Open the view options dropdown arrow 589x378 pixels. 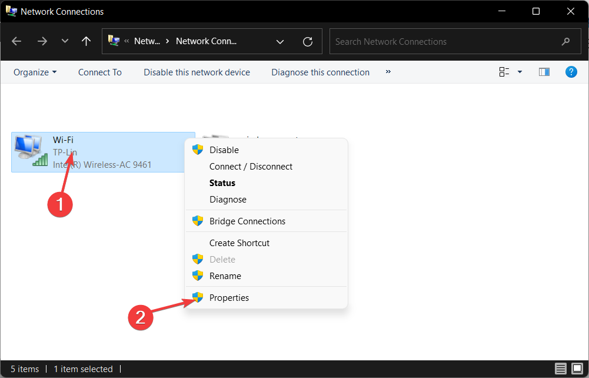coord(520,72)
